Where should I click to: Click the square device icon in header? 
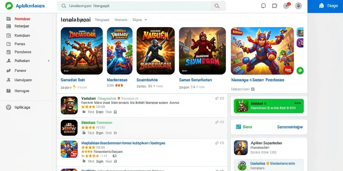[x=264, y=6]
